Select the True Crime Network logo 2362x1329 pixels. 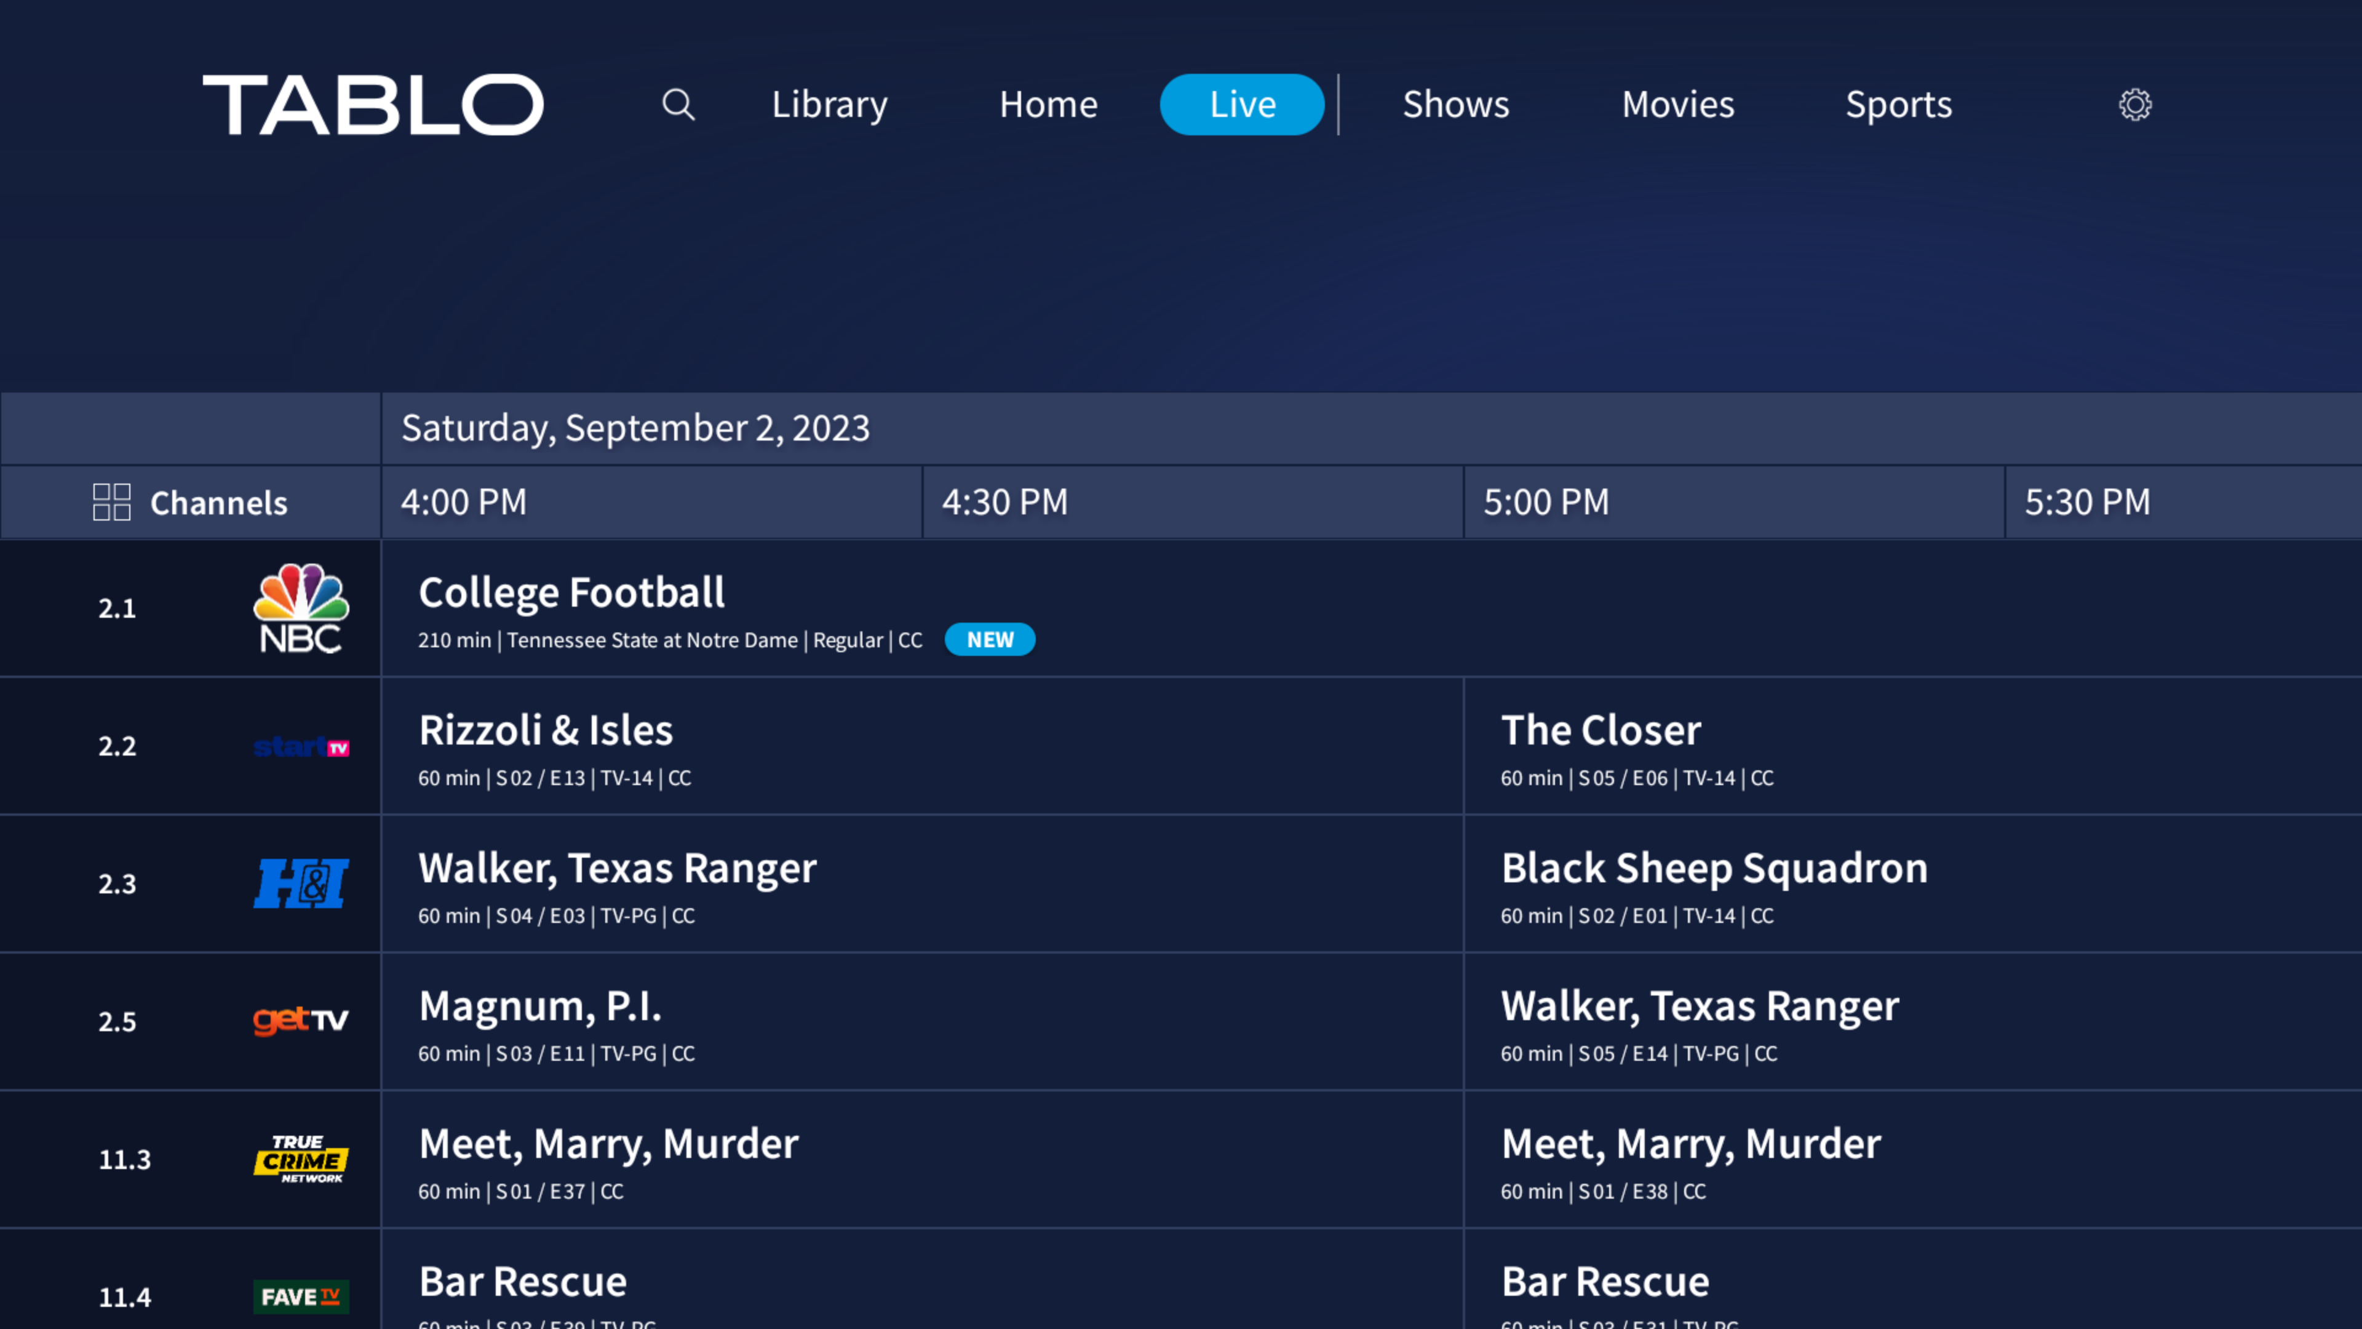point(301,1159)
